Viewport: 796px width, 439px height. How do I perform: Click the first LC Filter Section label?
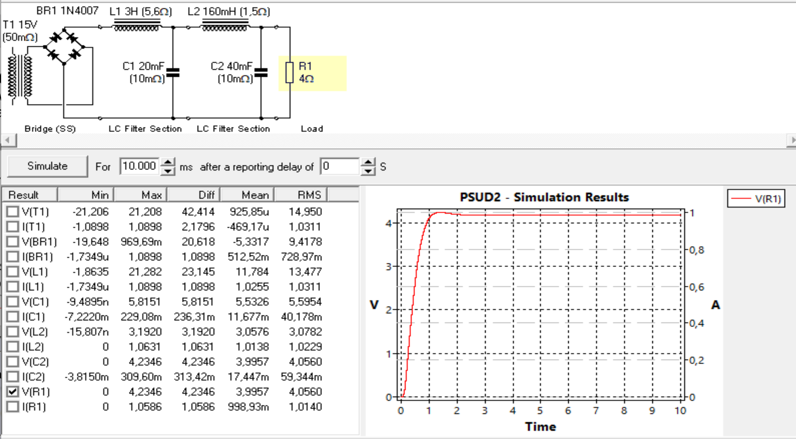(x=145, y=129)
